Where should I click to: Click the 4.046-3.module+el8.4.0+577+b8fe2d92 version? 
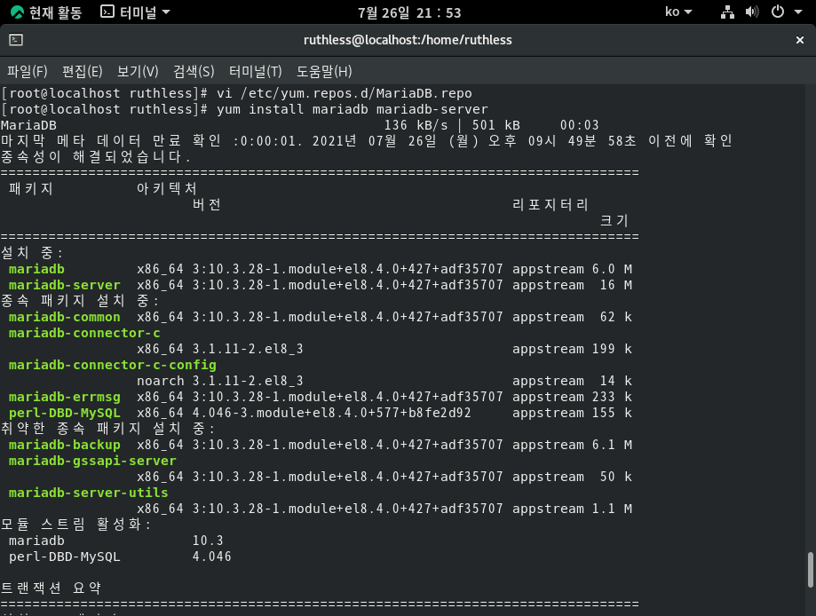332,413
